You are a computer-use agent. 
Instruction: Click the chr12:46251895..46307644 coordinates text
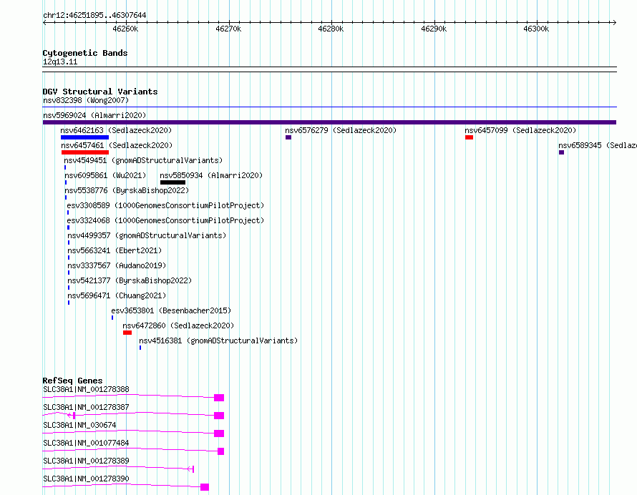pyautogui.click(x=94, y=15)
